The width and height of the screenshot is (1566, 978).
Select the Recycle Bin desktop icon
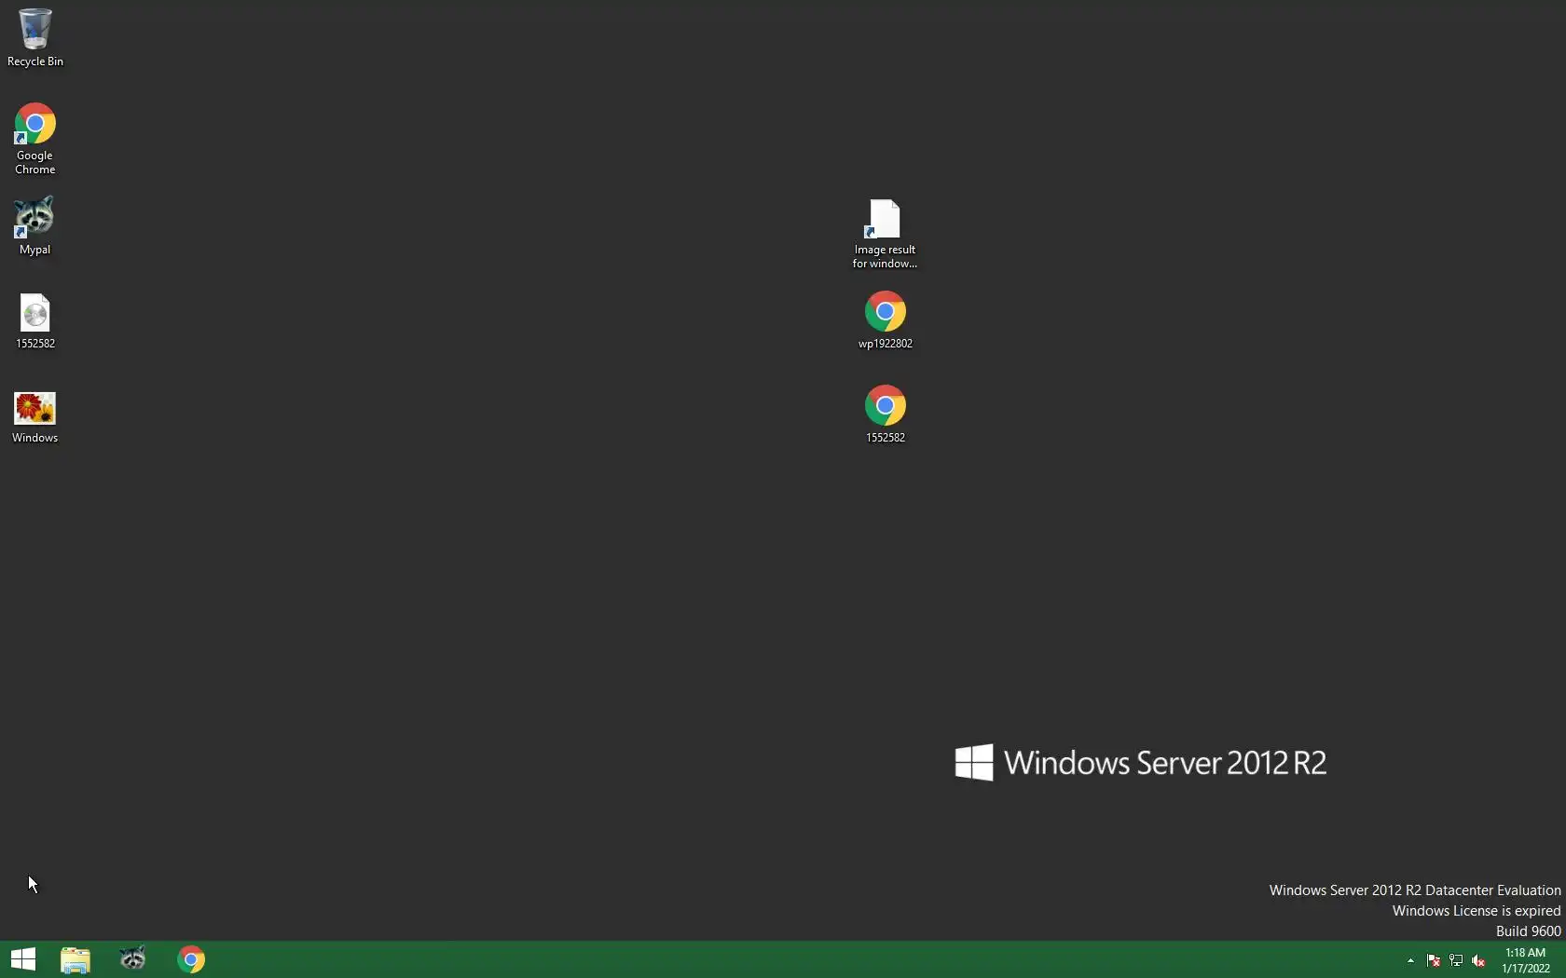(34, 37)
